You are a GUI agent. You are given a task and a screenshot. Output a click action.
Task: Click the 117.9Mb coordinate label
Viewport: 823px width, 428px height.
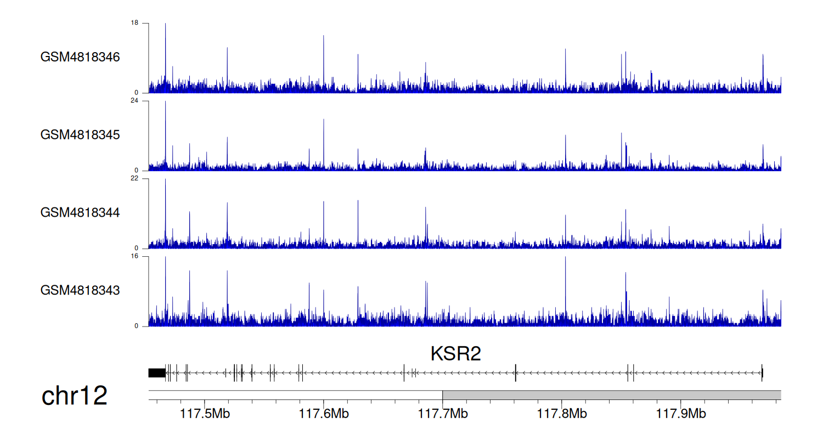681,413
